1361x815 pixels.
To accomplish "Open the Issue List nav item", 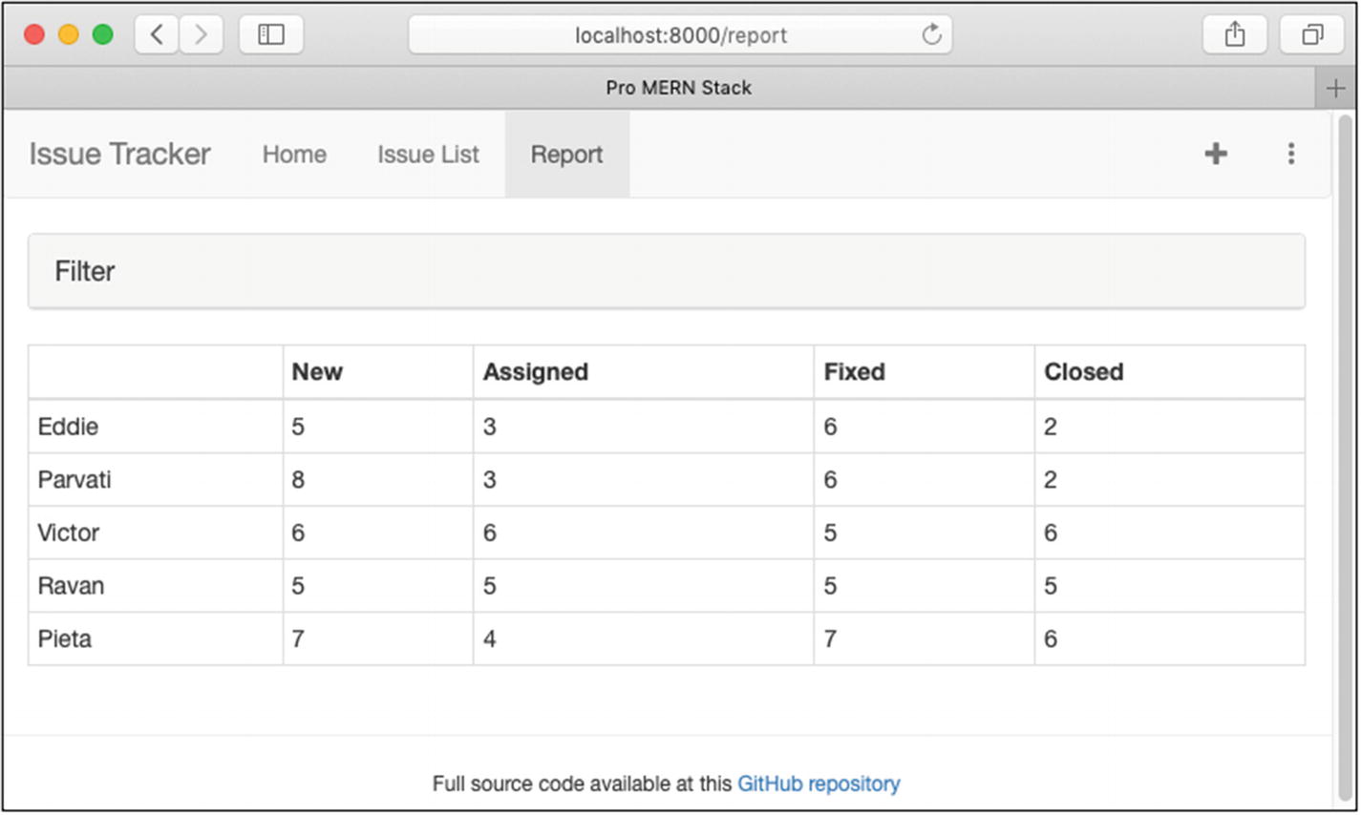I will pyautogui.click(x=428, y=155).
